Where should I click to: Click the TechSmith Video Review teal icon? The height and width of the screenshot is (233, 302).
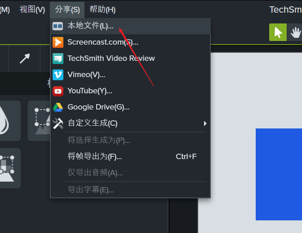[x=58, y=58]
